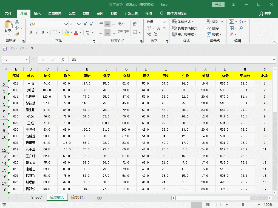Image resolution: width=278 pixels, height=208 pixels.
Task: Switch to the 成绩分析 sheet tab
Action: coord(78,197)
